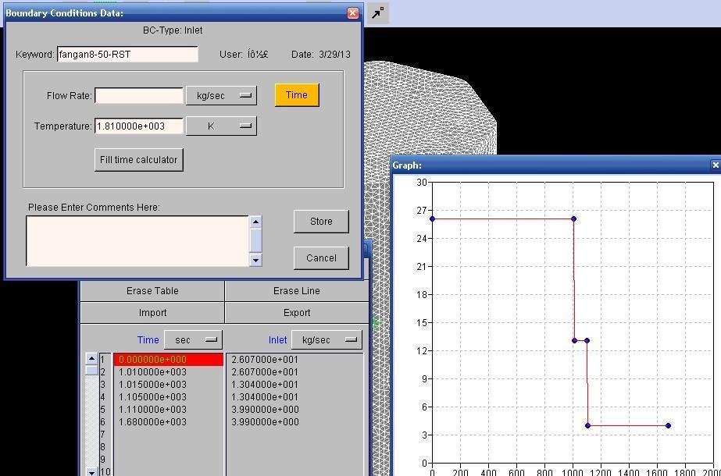Click Store to save boundary condition

point(321,222)
